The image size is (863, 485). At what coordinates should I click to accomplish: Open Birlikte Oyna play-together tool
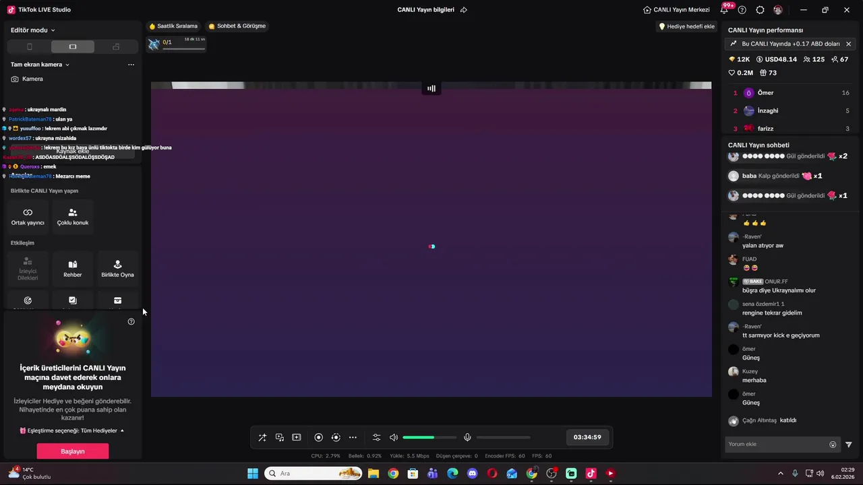[117, 268]
